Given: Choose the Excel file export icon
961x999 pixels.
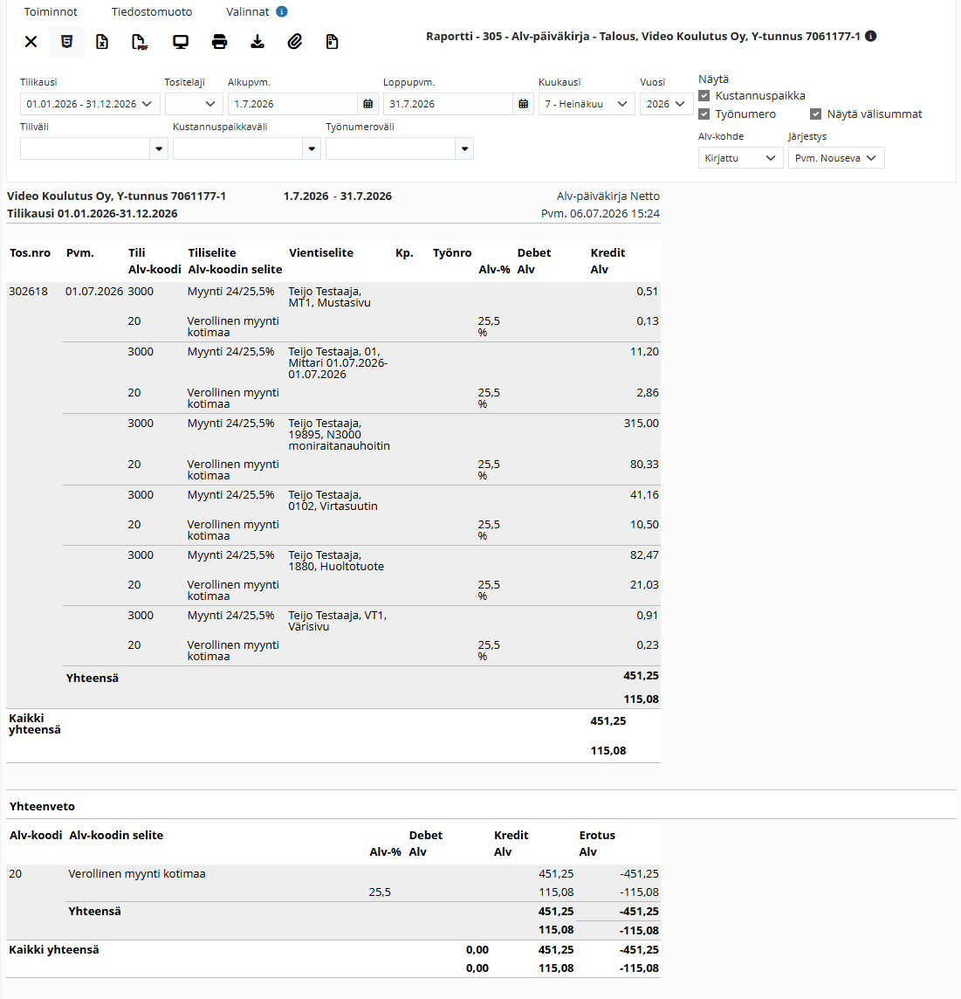Looking at the screenshot, I should click(102, 42).
